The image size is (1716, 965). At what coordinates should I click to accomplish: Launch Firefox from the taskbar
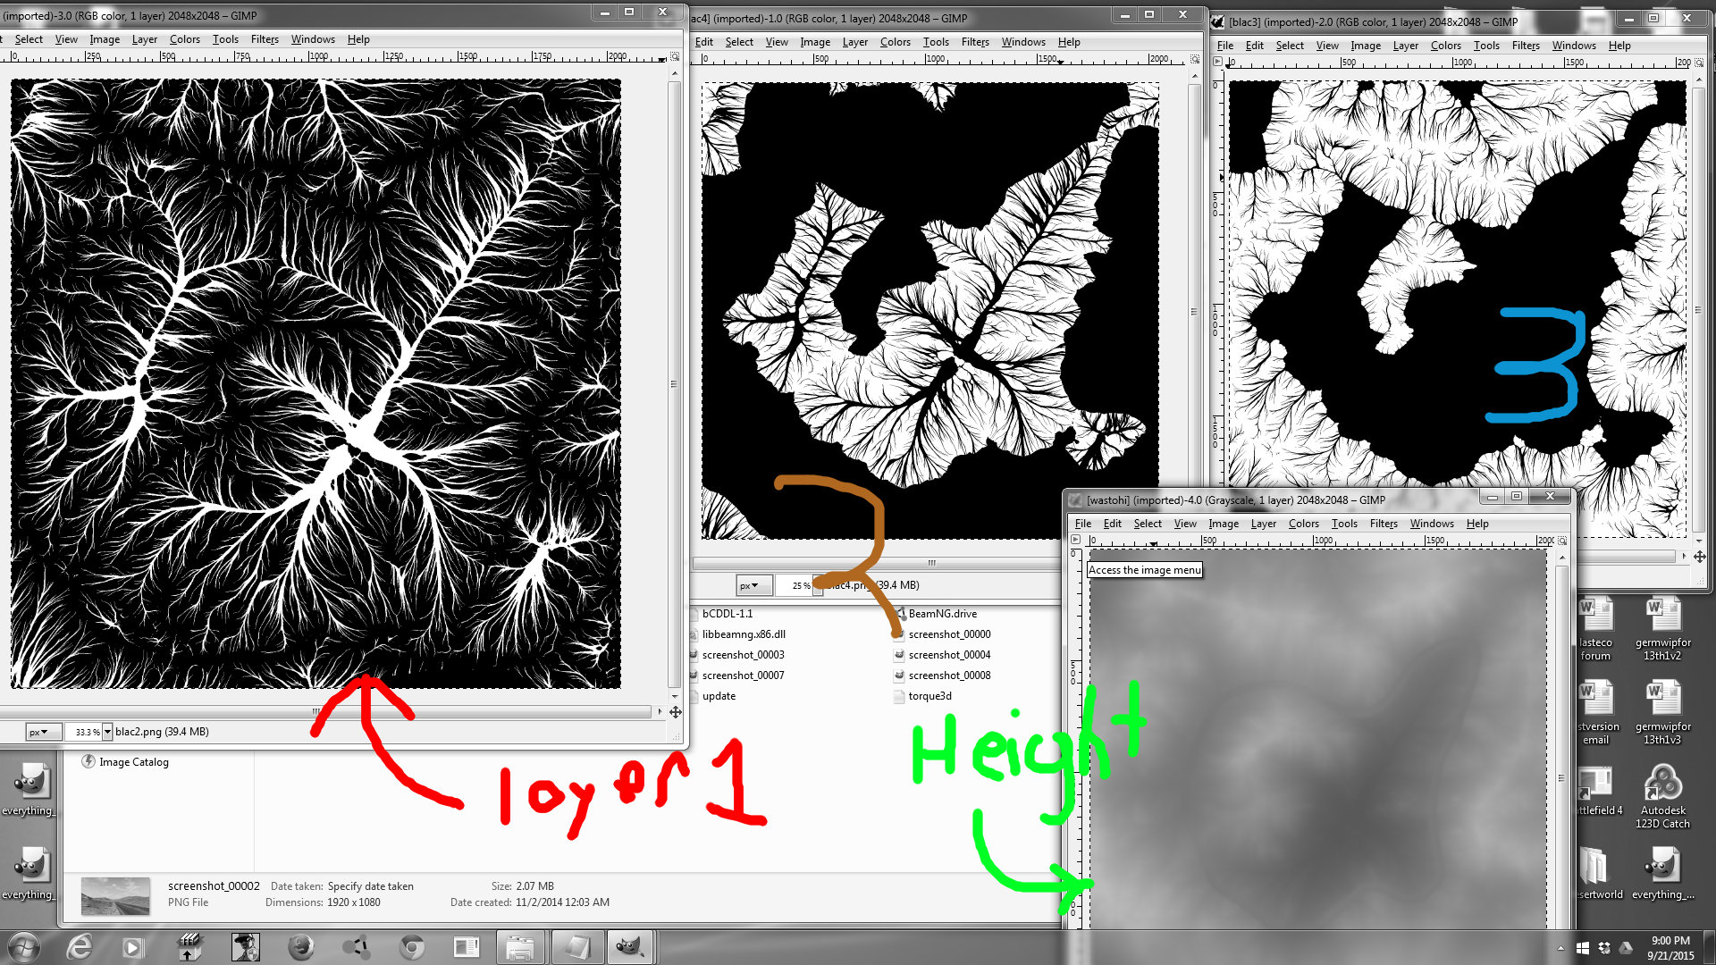pos(301,947)
